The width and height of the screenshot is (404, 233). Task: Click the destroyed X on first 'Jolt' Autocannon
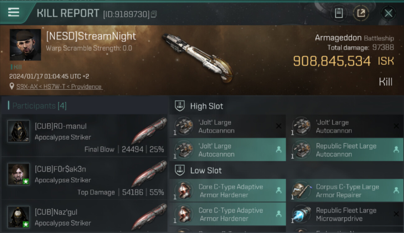pyautogui.click(x=279, y=126)
